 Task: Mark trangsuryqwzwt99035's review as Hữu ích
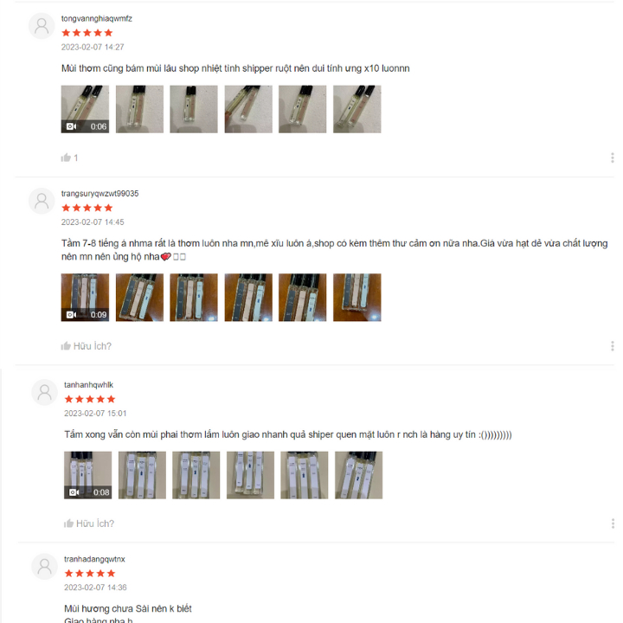86,346
